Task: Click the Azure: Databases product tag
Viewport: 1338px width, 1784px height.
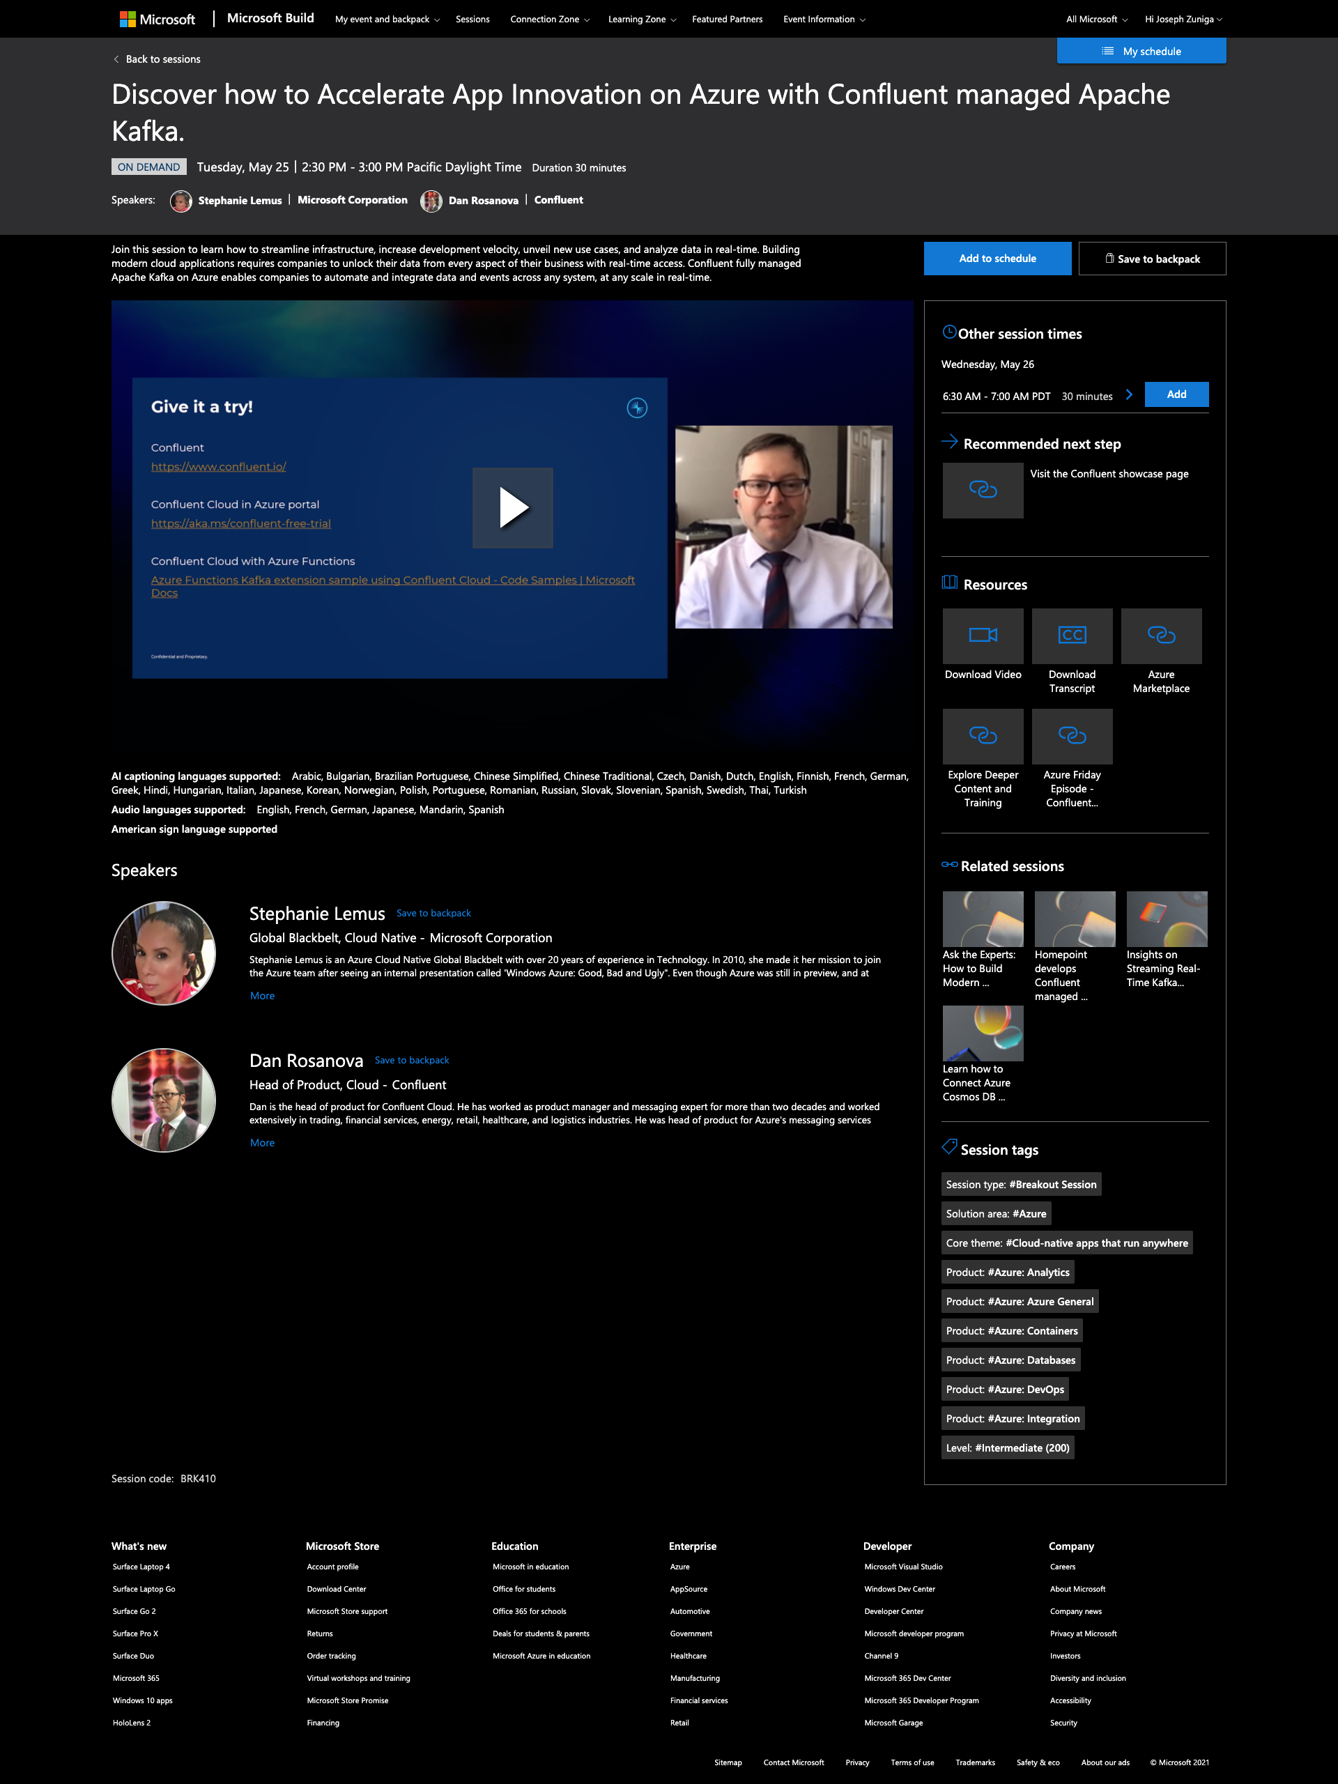Action: (1010, 1360)
